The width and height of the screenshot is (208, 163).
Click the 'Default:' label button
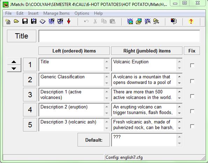(x=94, y=140)
